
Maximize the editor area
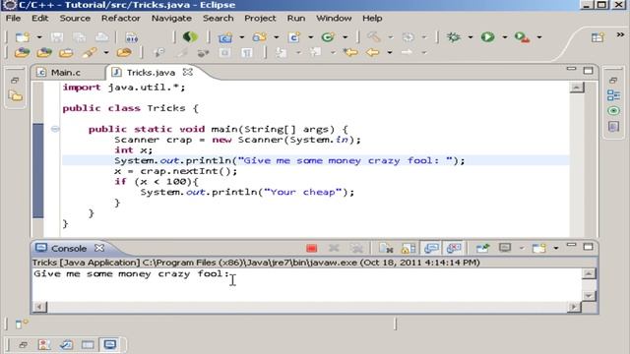pyautogui.click(x=588, y=71)
